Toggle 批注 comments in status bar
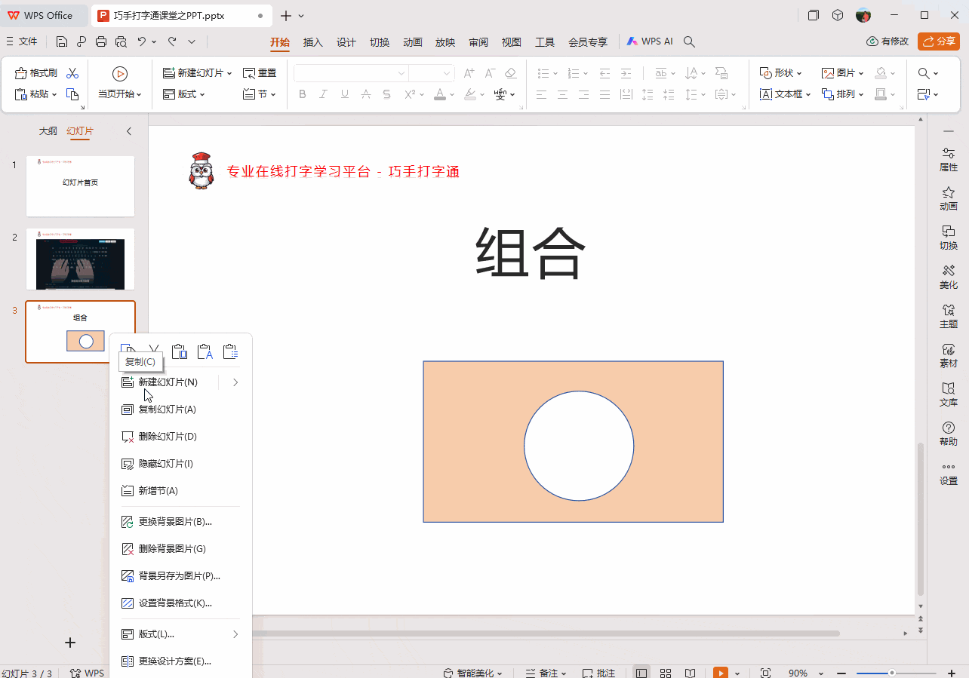This screenshot has height=678, width=969. coord(598,673)
